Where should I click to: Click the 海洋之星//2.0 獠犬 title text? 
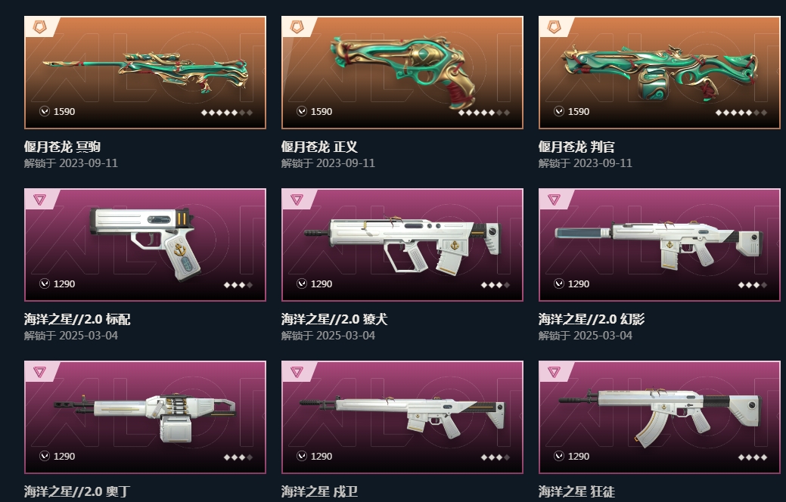(x=334, y=319)
